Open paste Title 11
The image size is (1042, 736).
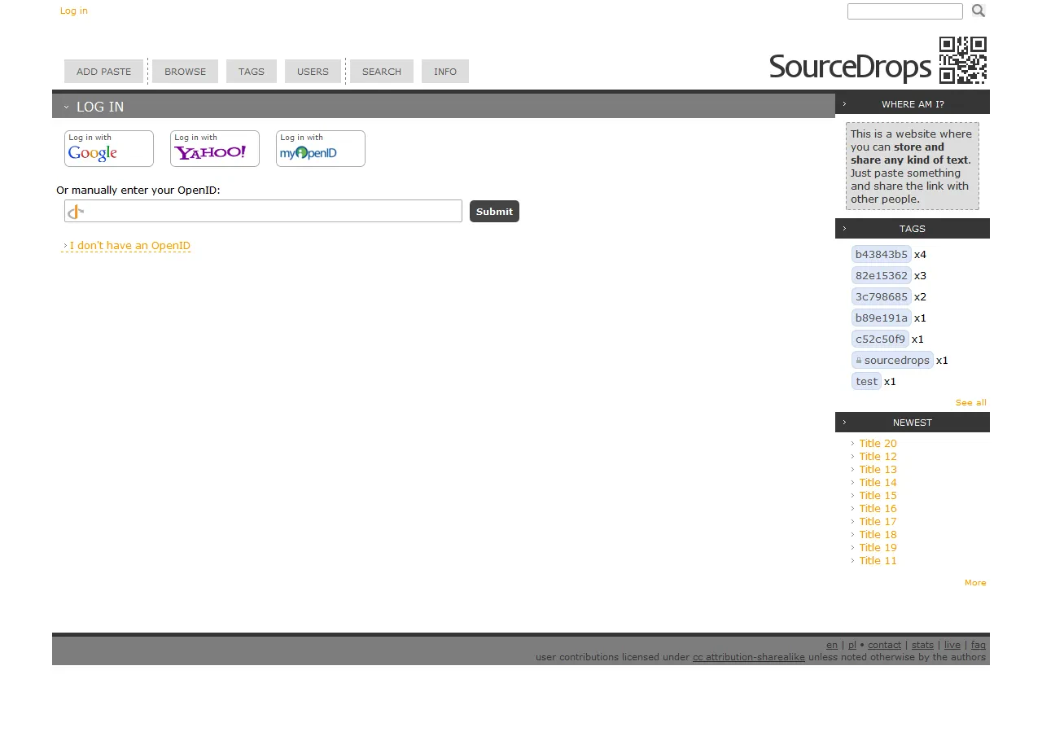click(878, 561)
